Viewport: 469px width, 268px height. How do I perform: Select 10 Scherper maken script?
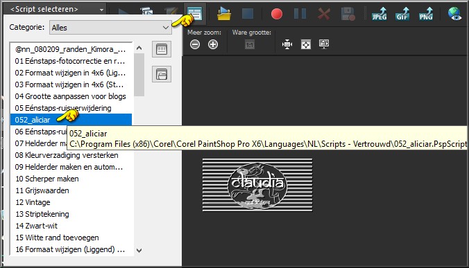(71, 179)
